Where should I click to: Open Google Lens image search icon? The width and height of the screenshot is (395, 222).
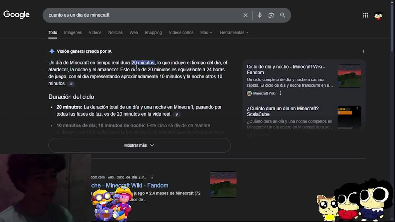tap(271, 15)
